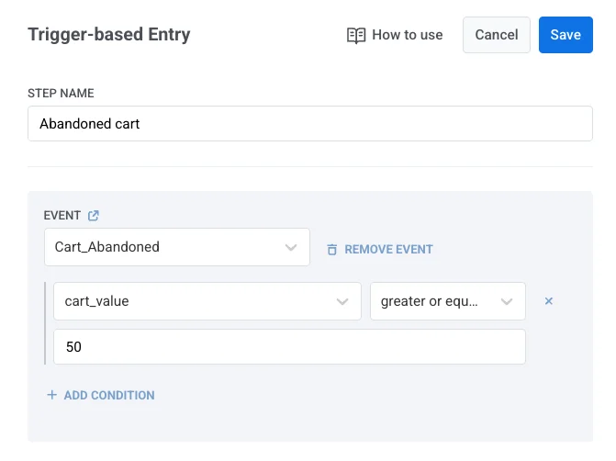Save the trigger-based entry step
Viewport: 616px width, 461px height.
point(566,35)
